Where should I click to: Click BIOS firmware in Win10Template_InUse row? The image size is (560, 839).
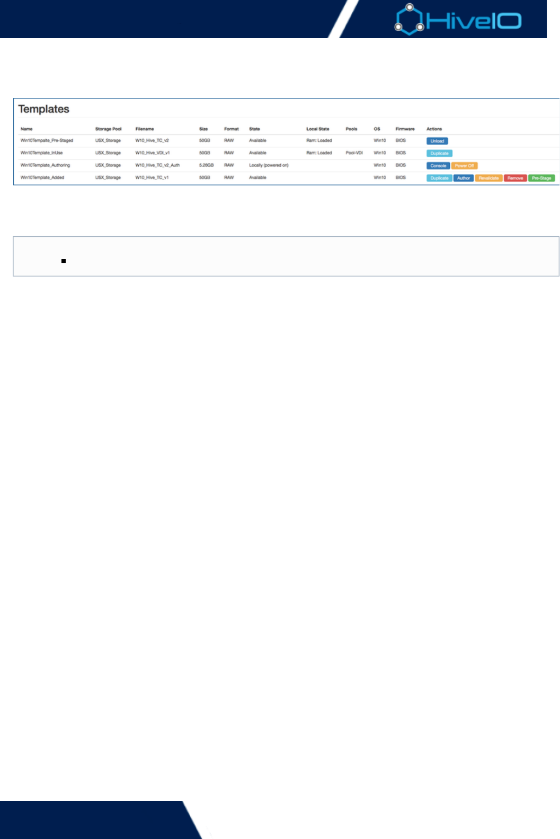(x=401, y=153)
